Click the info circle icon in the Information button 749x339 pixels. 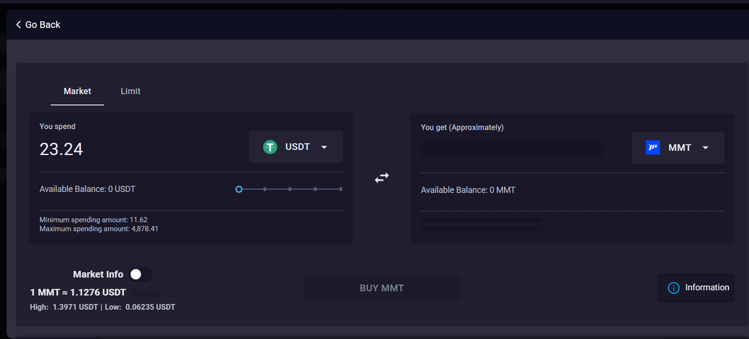tap(673, 288)
